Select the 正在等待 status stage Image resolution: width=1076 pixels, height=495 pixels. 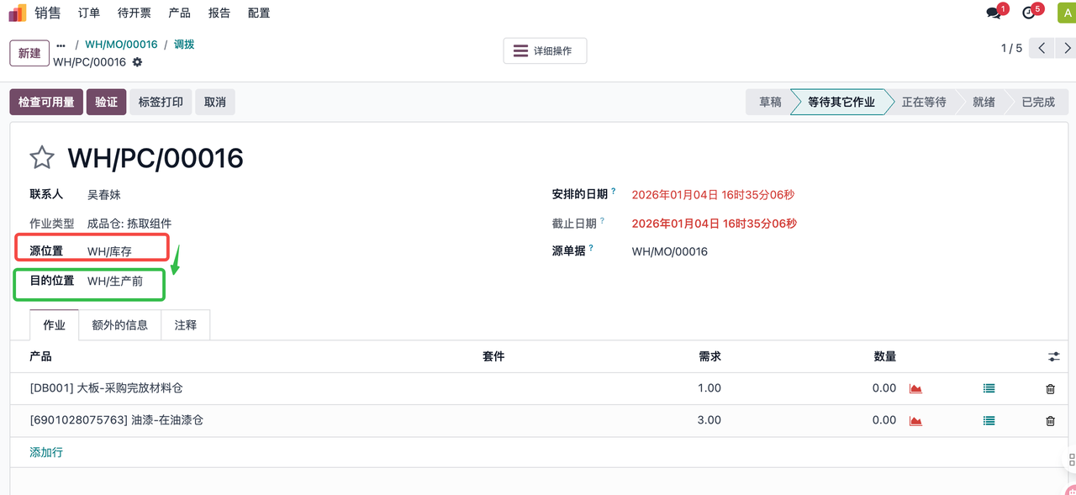click(x=924, y=102)
